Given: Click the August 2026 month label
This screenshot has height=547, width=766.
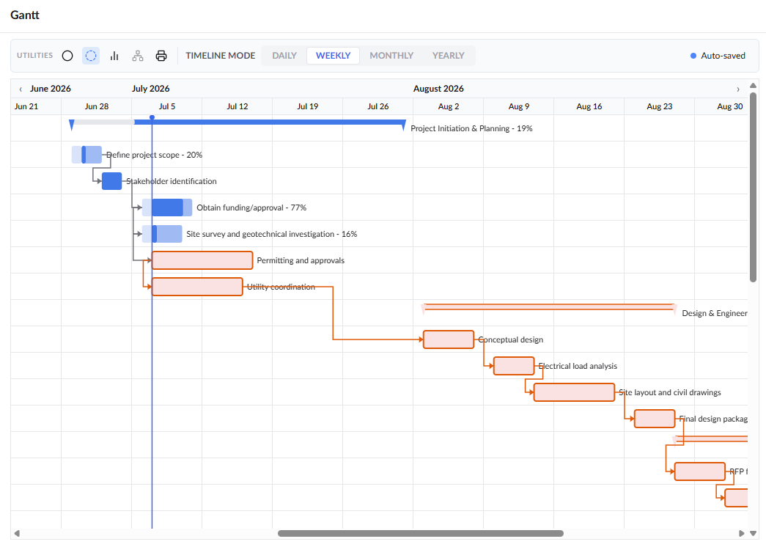Looking at the screenshot, I should (x=438, y=89).
